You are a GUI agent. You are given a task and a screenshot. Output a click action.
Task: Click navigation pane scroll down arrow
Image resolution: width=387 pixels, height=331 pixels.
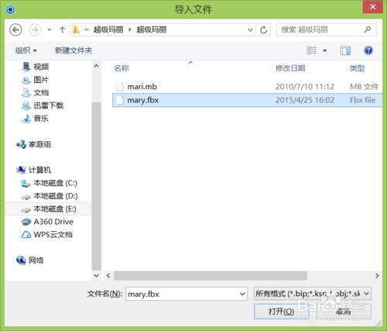pos(97,275)
